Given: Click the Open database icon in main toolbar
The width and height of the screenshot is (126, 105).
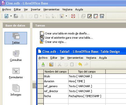Looking at the screenshot, I should [x=16, y=16].
